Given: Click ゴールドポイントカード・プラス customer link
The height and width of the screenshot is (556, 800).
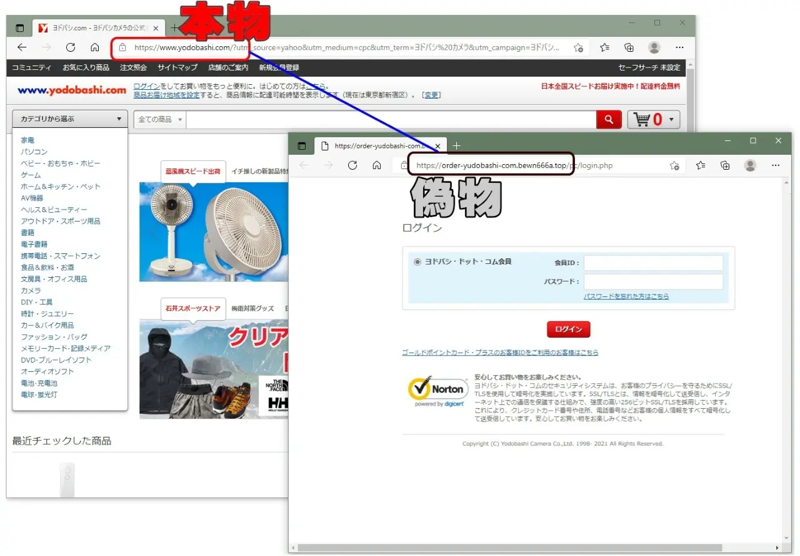Looking at the screenshot, I should click(500, 353).
